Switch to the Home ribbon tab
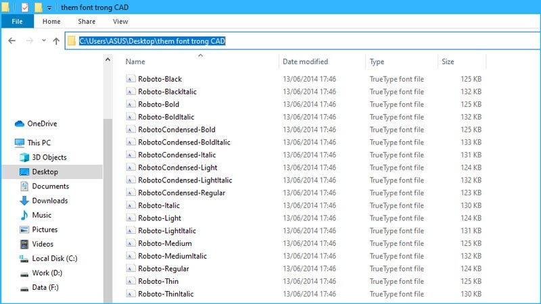The height and width of the screenshot is (304, 541). [x=51, y=22]
